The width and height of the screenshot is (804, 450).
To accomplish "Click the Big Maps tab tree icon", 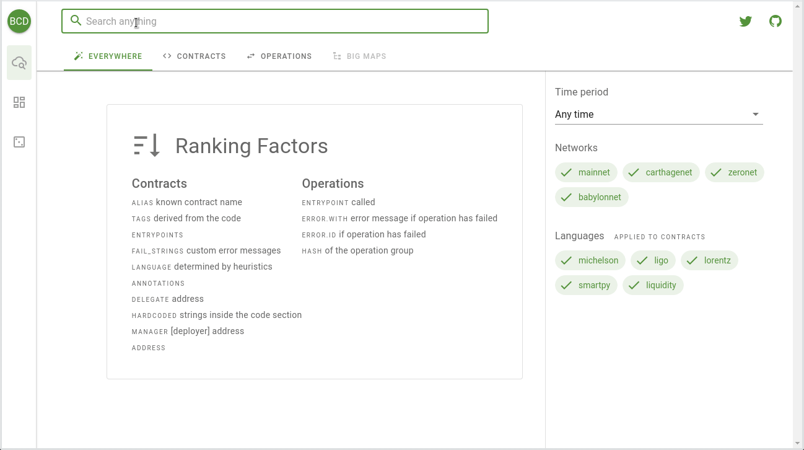I will 337,56.
